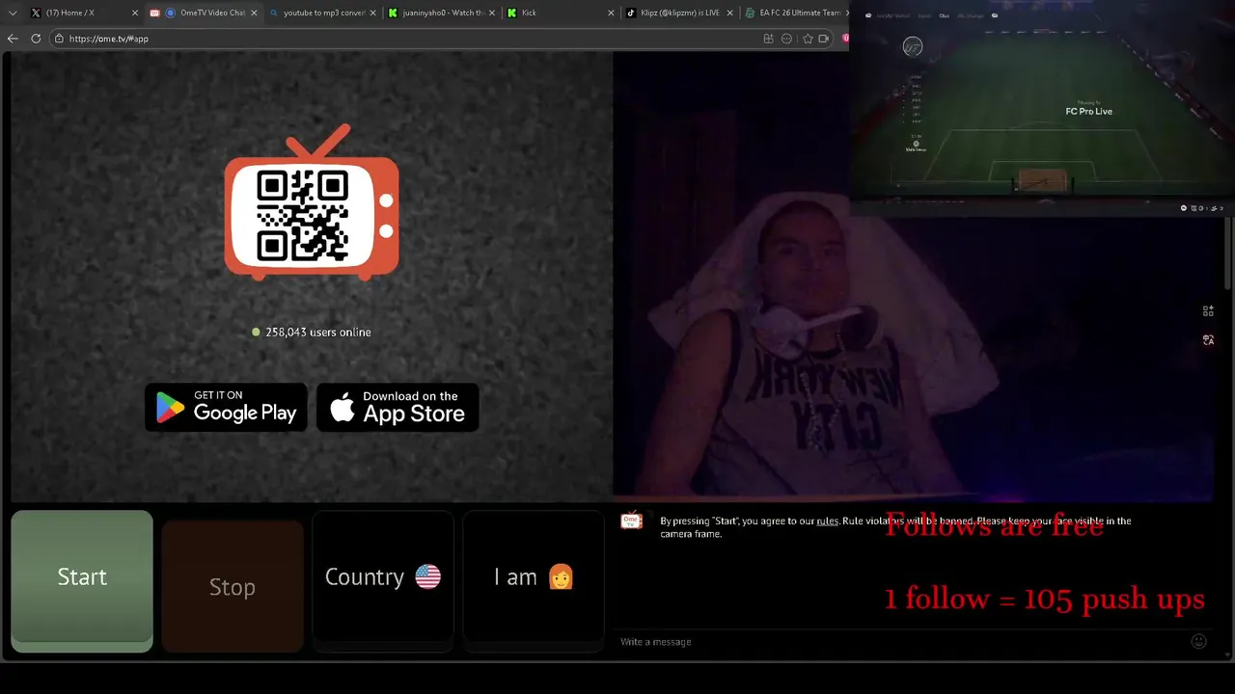The image size is (1235, 694).
Task: Open the extensions grid icon in address bar
Action: (x=768, y=39)
